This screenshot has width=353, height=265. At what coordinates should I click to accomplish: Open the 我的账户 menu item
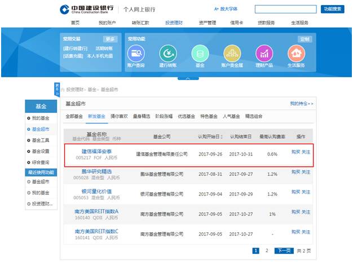tap(107, 23)
